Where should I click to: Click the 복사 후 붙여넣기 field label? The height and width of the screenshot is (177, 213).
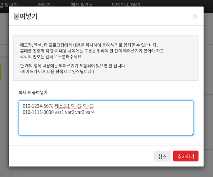tap(33, 92)
